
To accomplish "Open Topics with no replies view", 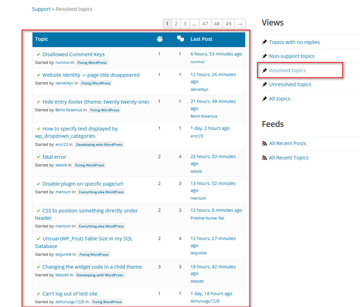I will pos(294,42).
